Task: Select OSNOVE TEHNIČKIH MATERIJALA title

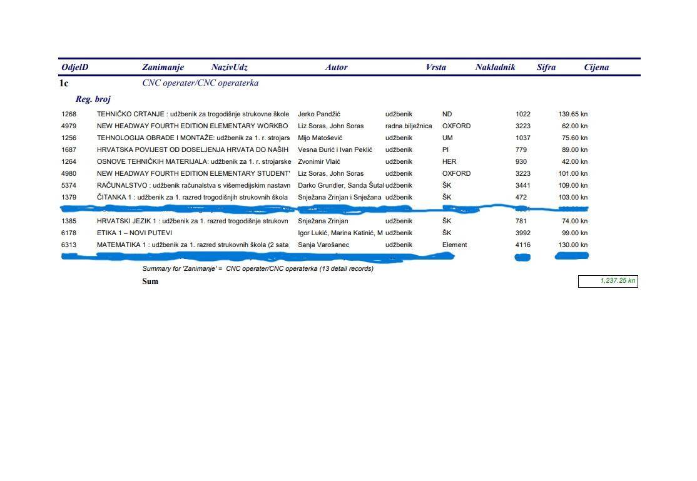Action: (194, 162)
